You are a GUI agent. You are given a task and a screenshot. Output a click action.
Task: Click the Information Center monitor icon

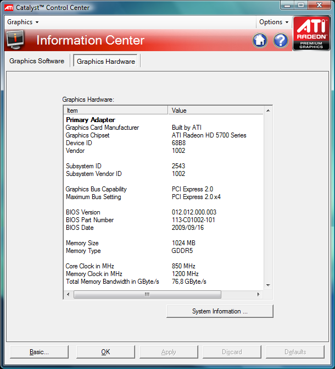click(15, 40)
